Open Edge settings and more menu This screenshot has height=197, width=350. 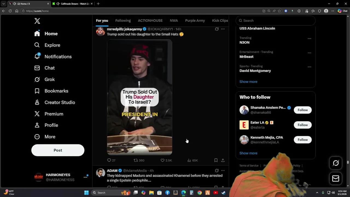coord(332,11)
